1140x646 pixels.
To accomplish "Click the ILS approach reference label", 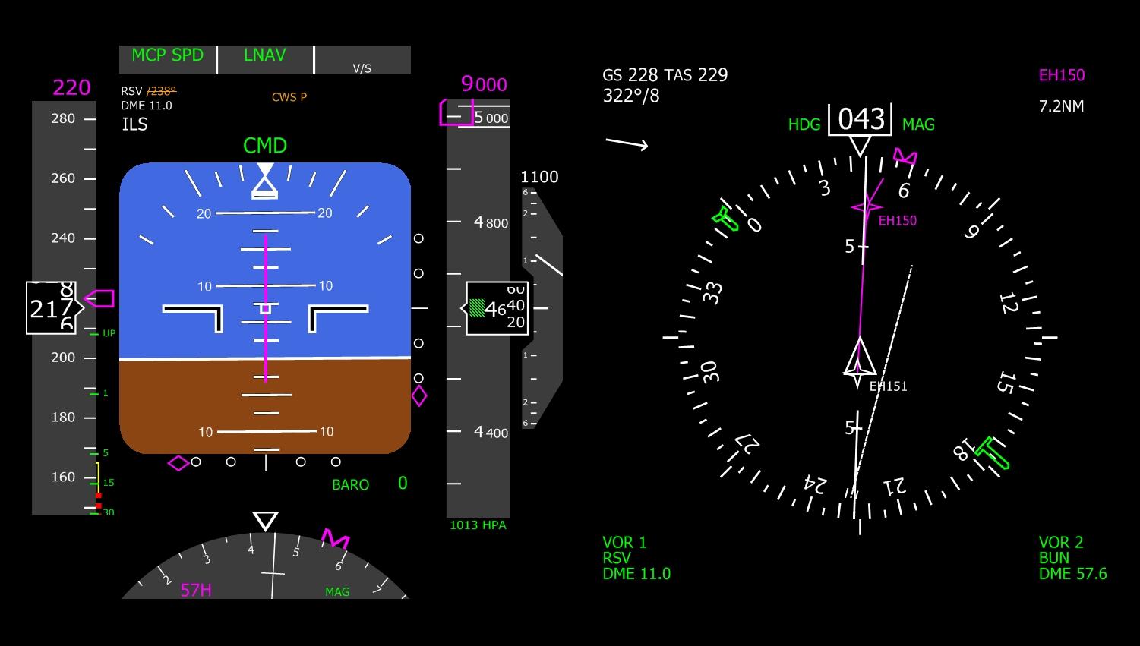I will (x=134, y=124).
